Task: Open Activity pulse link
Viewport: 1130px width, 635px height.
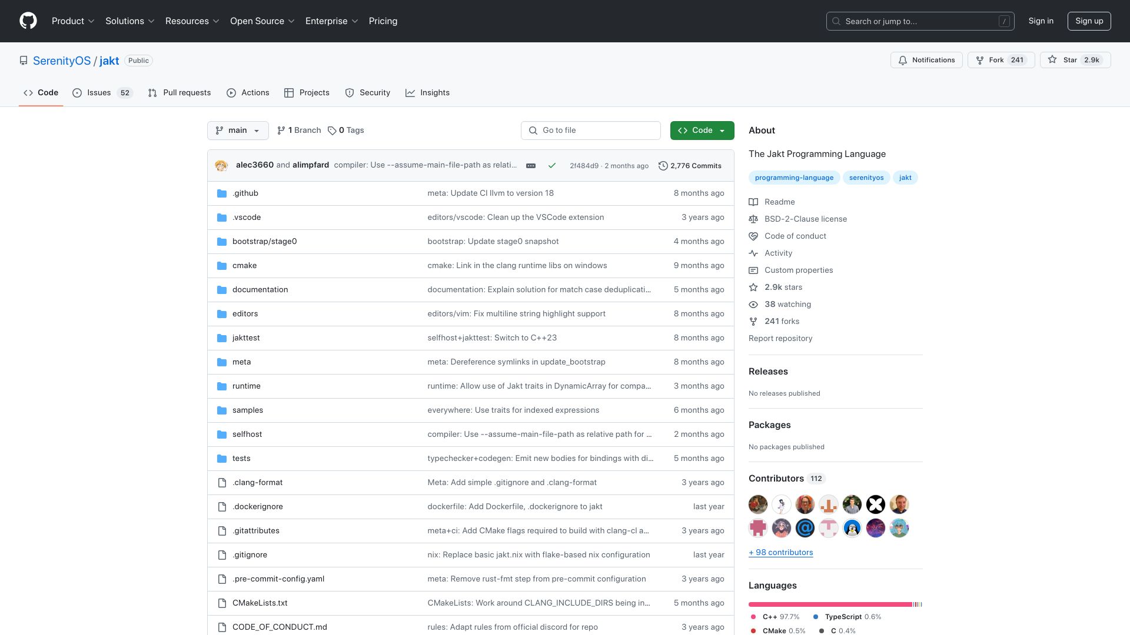Action: [x=770, y=253]
